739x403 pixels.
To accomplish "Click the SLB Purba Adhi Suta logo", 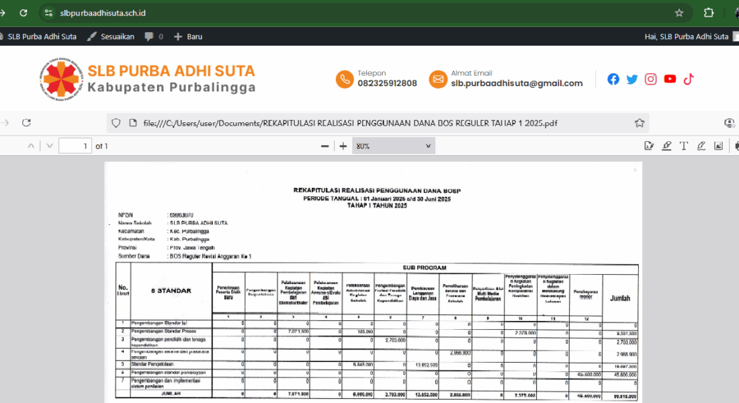I will pos(61,79).
